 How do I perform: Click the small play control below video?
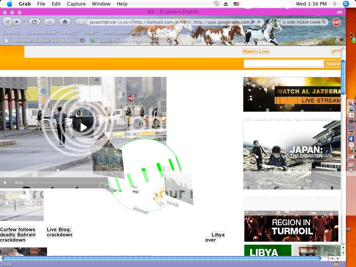click(5, 183)
